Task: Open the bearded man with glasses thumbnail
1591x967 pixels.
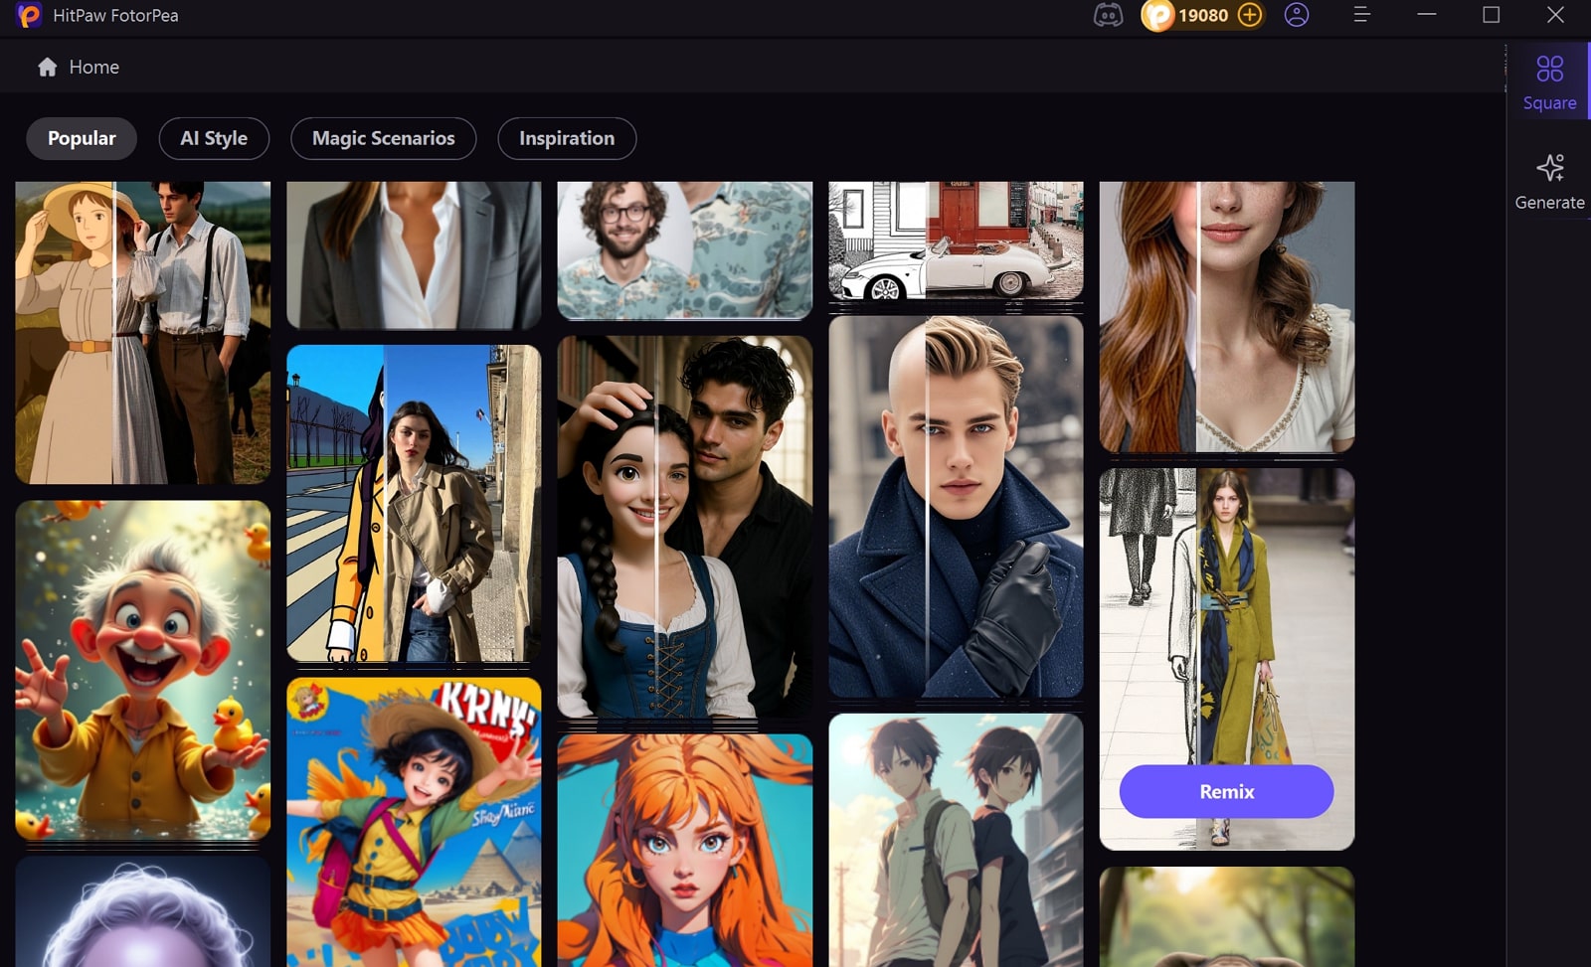Action: [685, 250]
